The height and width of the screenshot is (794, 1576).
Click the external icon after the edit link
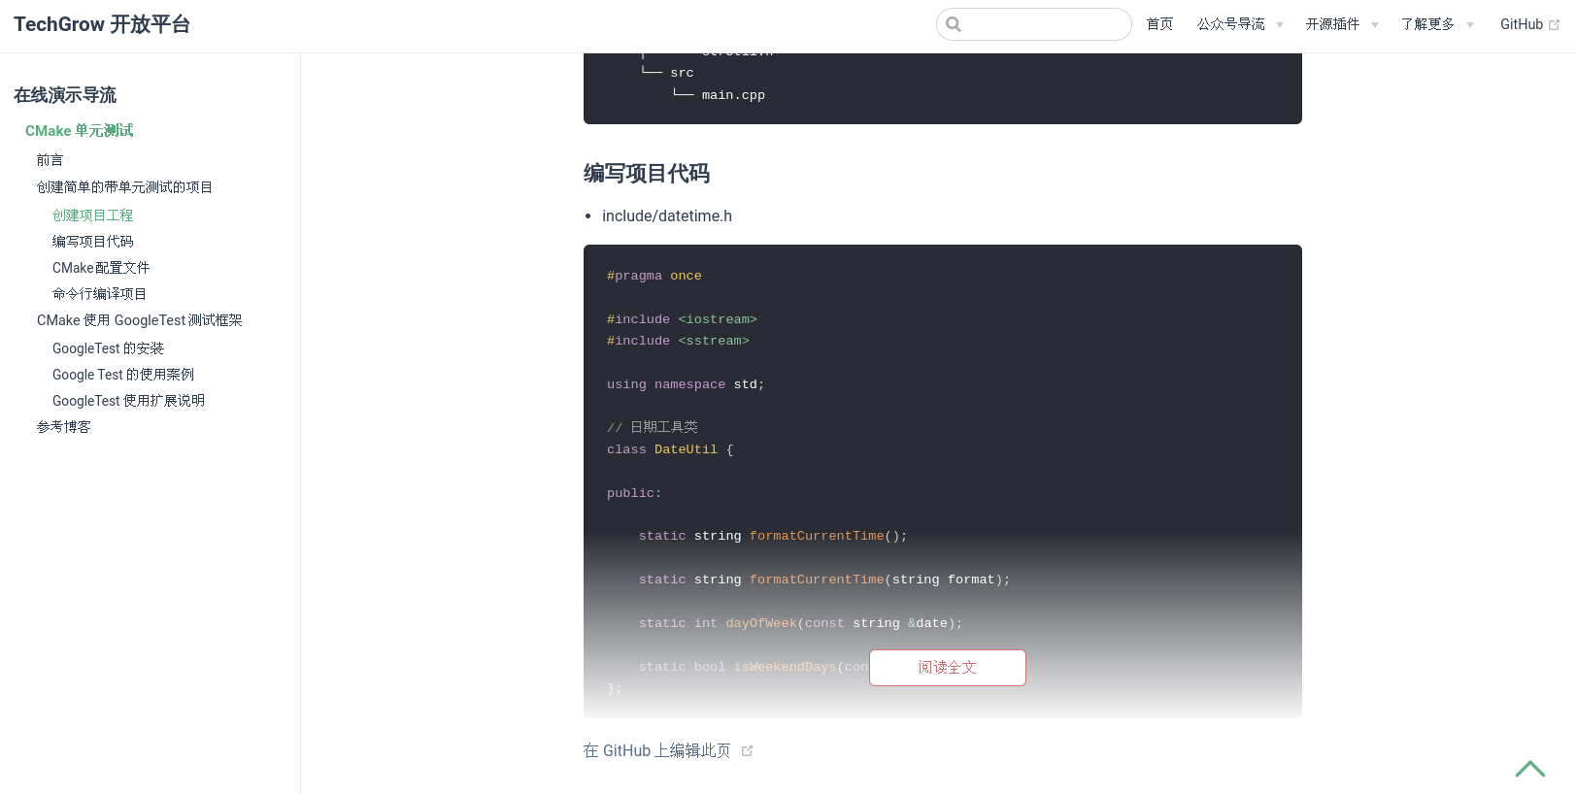point(747,751)
